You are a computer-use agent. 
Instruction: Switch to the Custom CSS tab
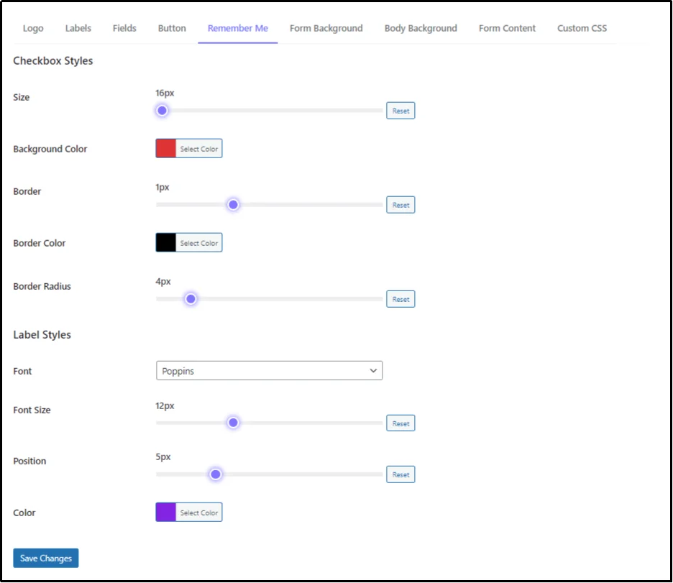[582, 28]
